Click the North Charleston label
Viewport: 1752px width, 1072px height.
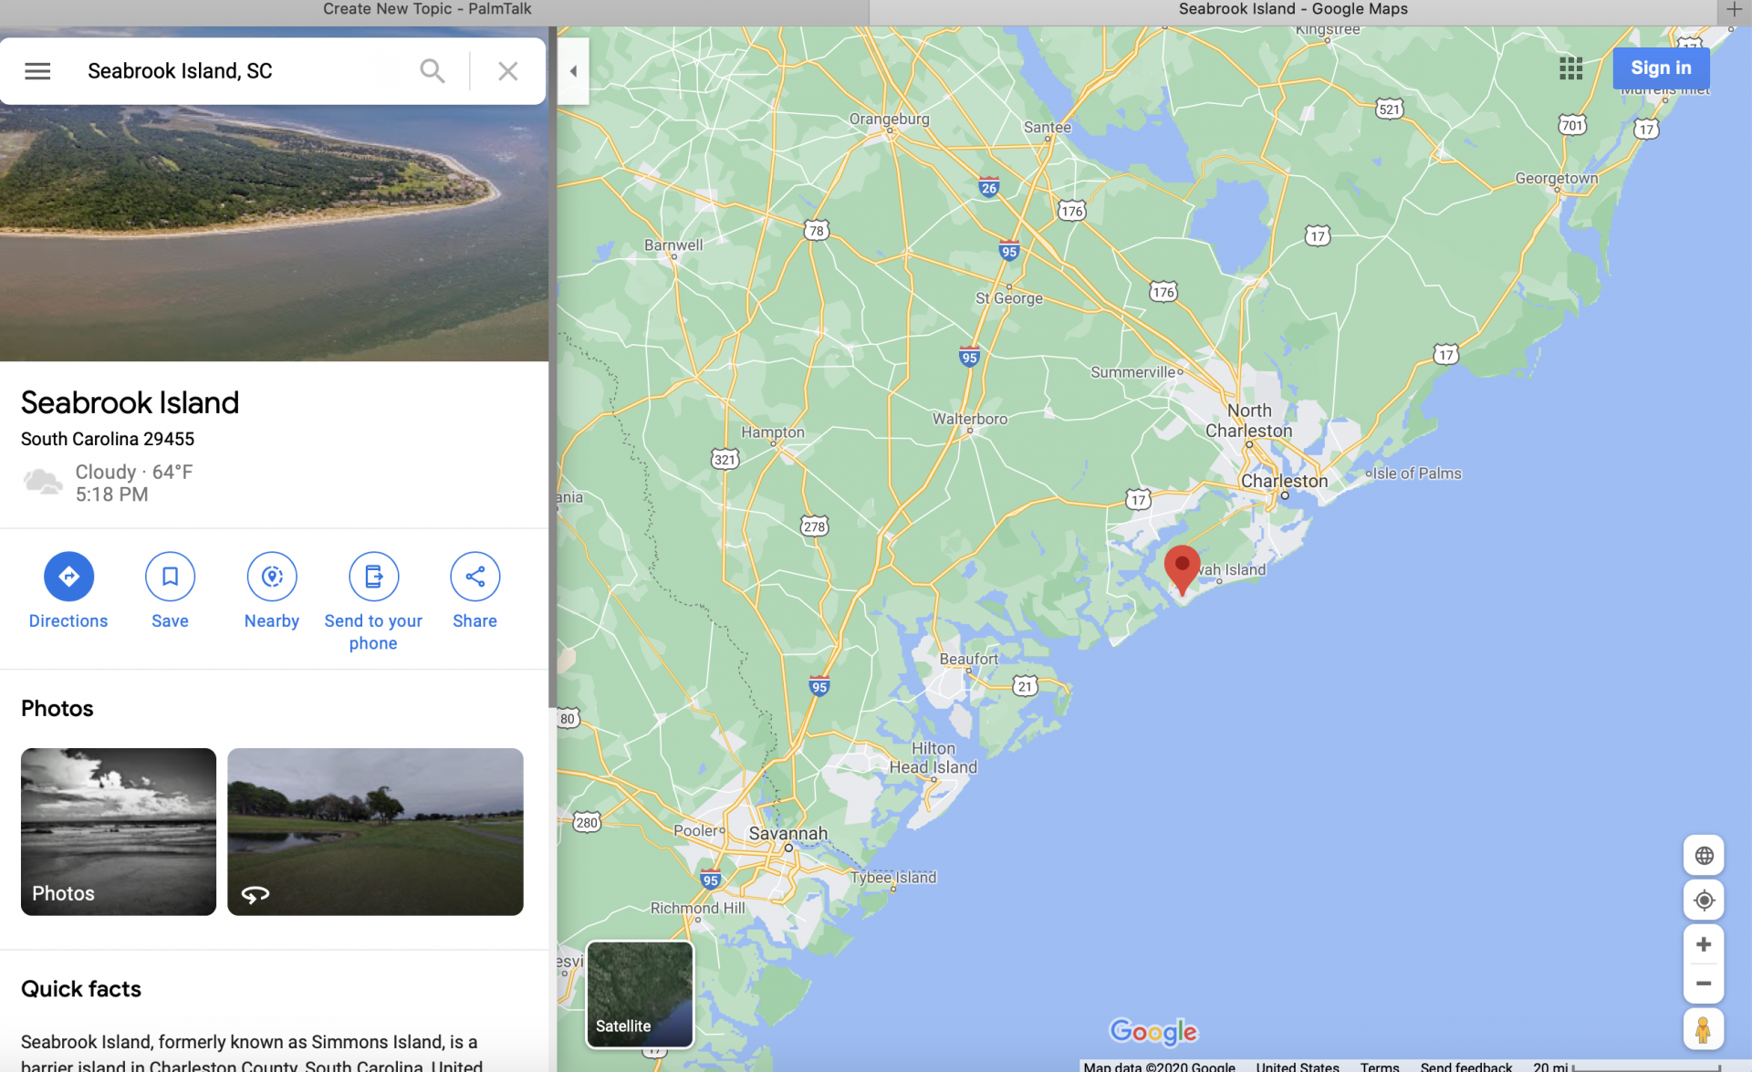pos(1249,421)
